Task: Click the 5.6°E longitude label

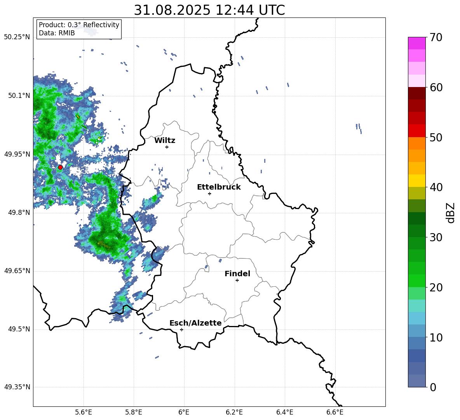Action: (x=84, y=412)
